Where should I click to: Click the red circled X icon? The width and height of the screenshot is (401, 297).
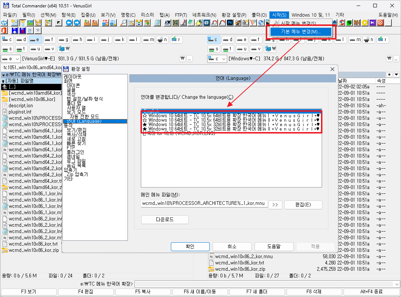[x=380, y=23]
